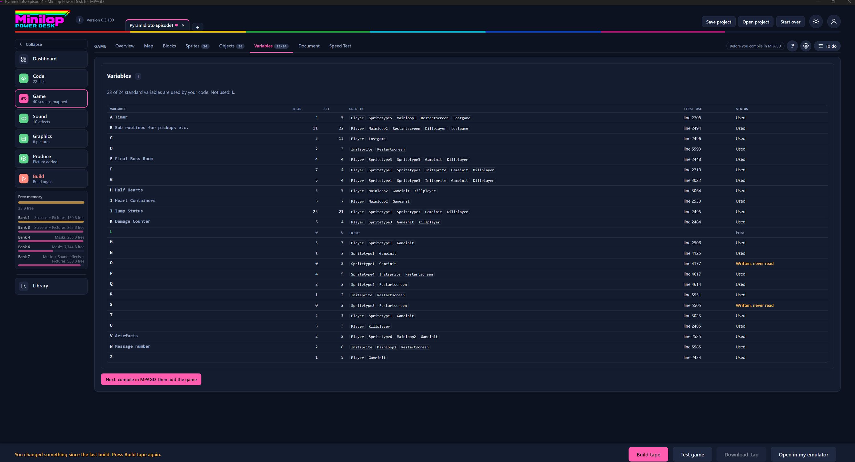Click the unused variable L
The width and height of the screenshot is (855, 462).
[x=111, y=232]
